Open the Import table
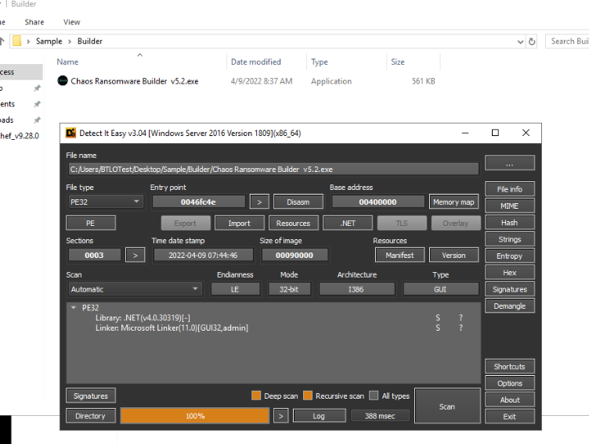 [x=240, y=223]
